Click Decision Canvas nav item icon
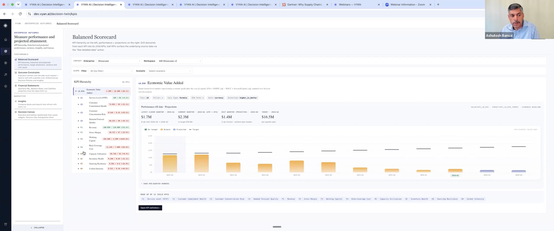554x231 pixels. [x=16, y=112]
